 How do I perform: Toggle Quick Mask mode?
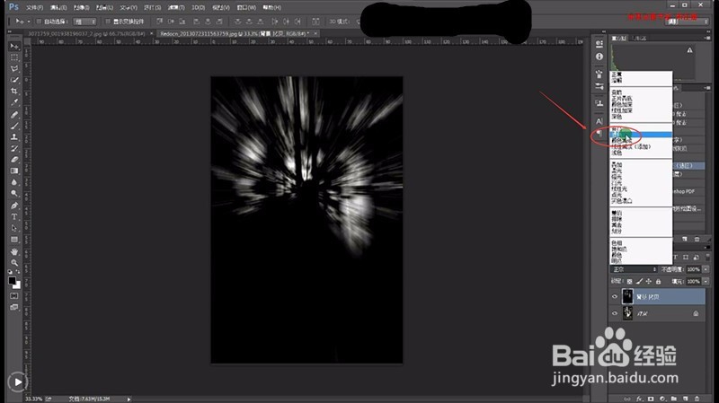coord(14,296)
